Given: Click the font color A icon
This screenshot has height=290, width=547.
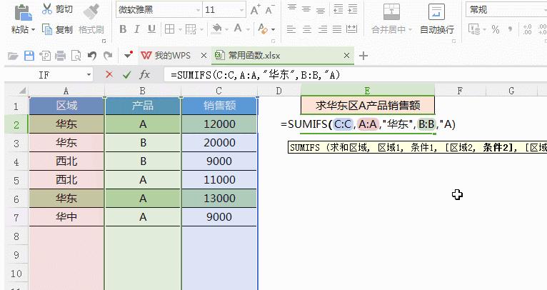Looking at the screenshot, I should tap(238, 29).
